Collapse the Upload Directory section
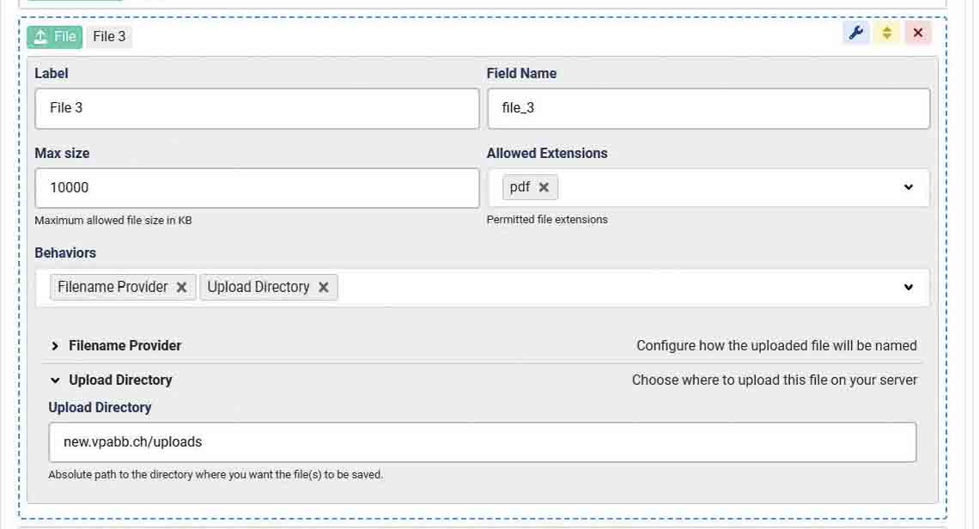The width and height of the screenshot is (979, 529). point(120,380)
